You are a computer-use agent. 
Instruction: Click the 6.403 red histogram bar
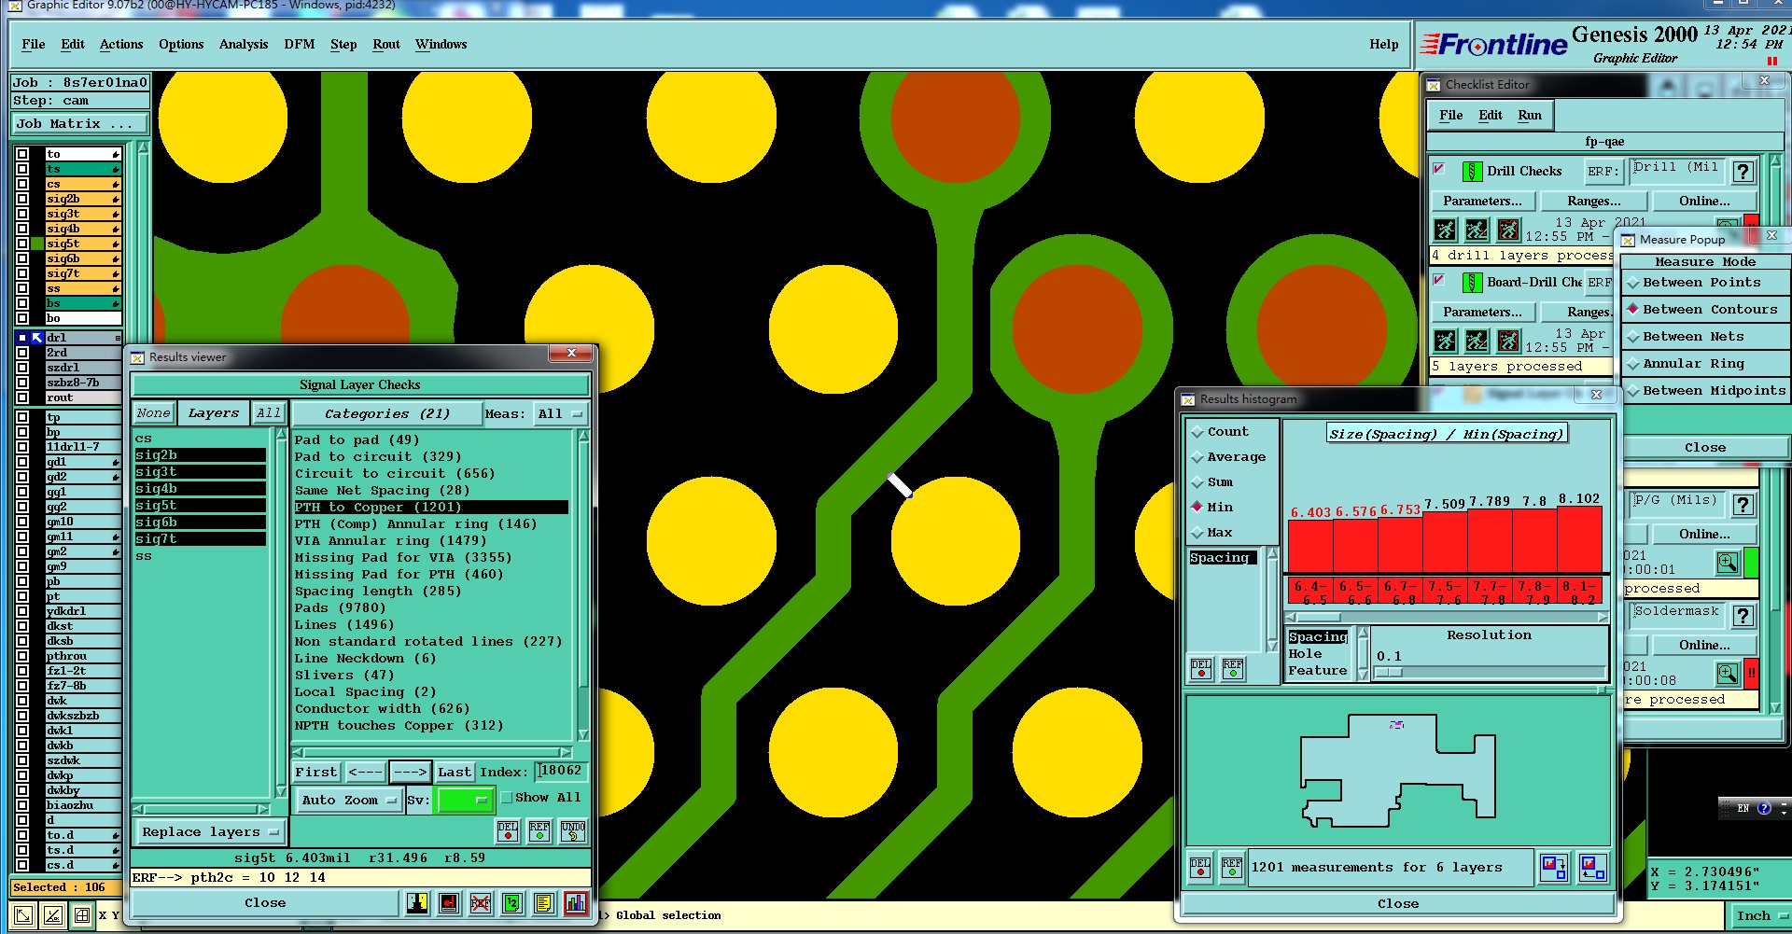[x=1310, y=547]
